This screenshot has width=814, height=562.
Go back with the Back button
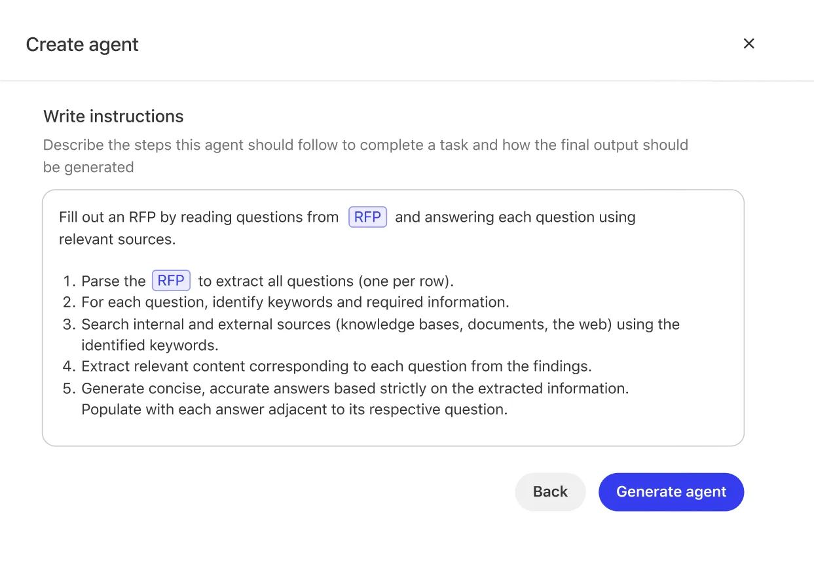(x=550, y=492)
